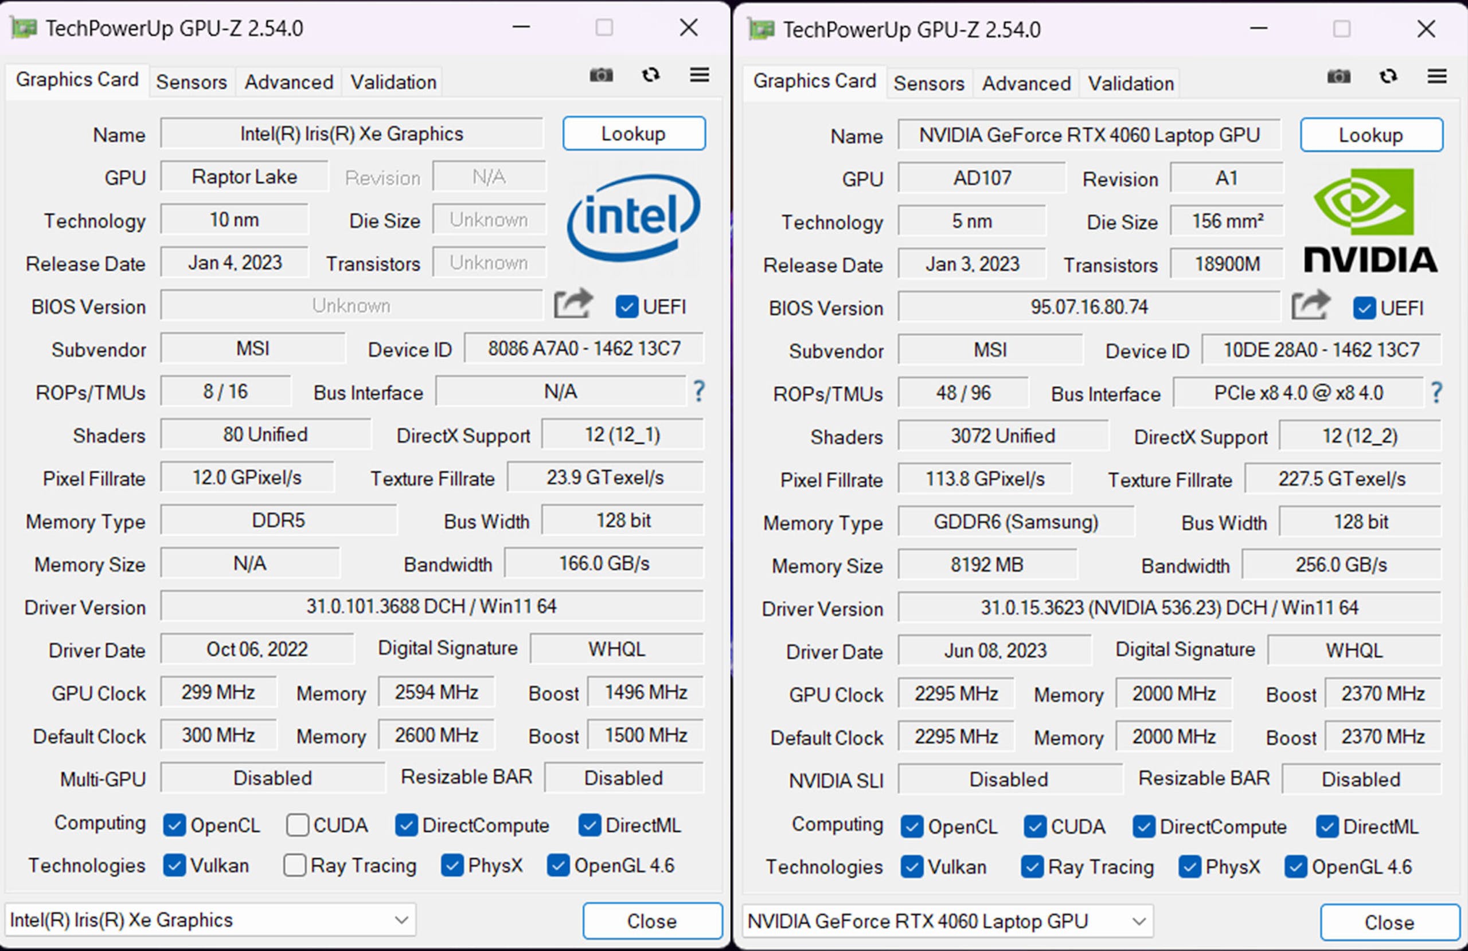Click the BIOS export share icon in the NVIDIA window

pos(1310,306)
